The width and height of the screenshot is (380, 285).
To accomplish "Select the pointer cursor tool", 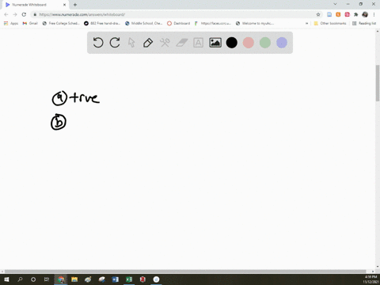I will 131,43.
